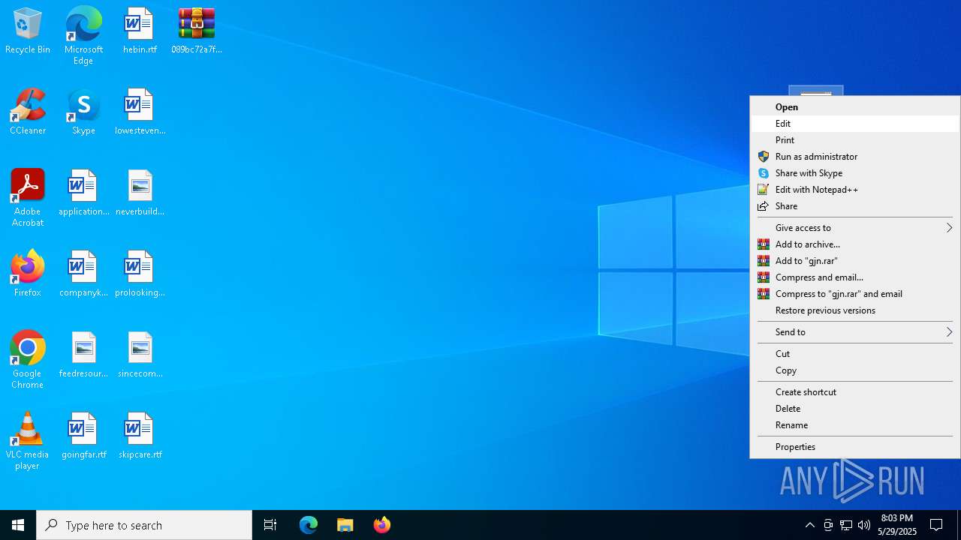961x540 pixels.
Task: Click Share in the context menu
Action: 855,206
